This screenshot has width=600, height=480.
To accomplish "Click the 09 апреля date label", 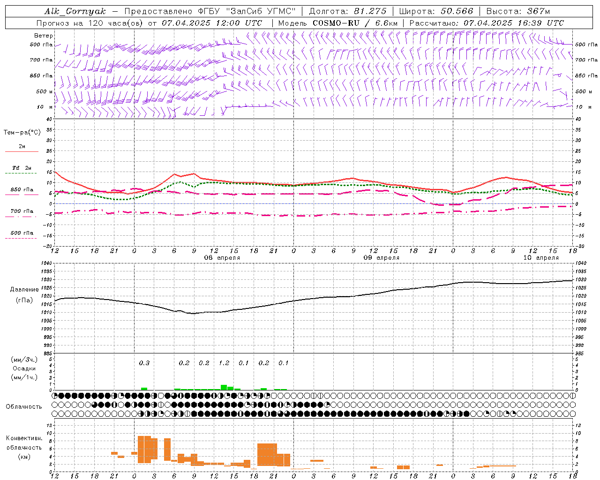I will (382, 258).
